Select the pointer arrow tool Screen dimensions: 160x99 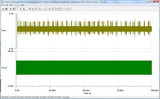tap(17, 9)
